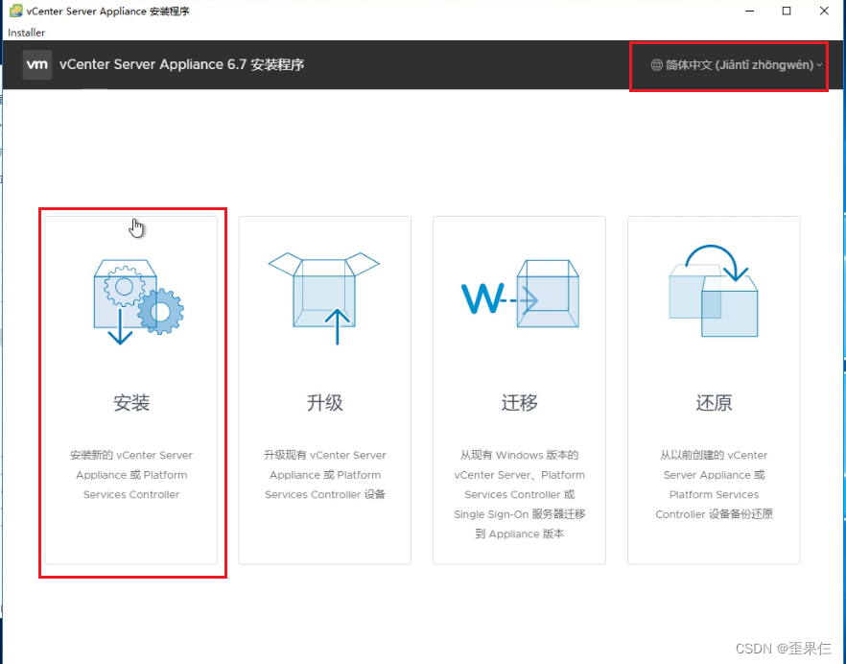Click the globe icon beside language selector

click(656, 65)
